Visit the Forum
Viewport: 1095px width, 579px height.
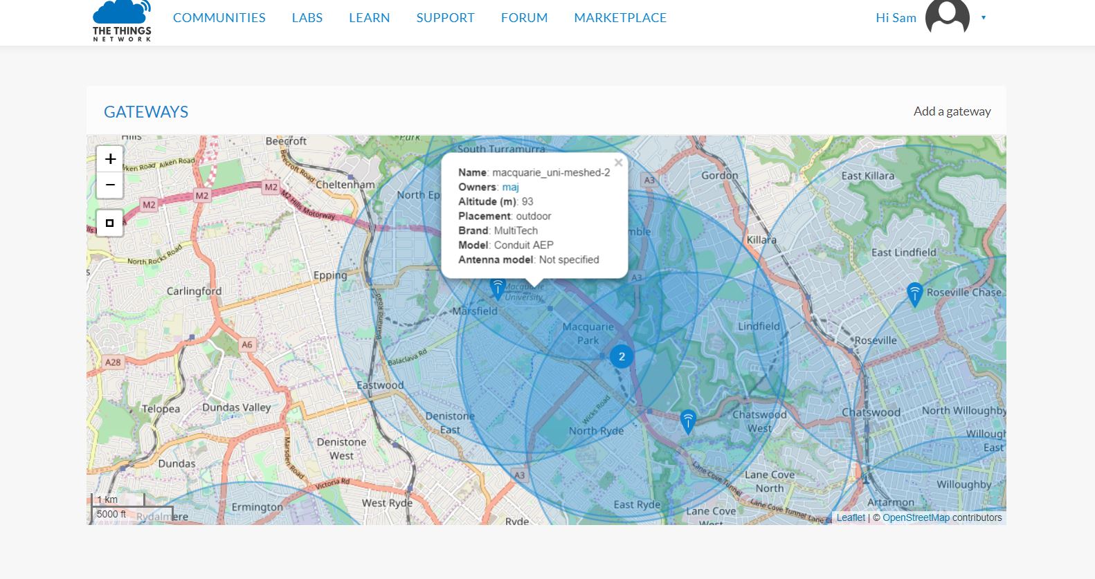pos(525,18)
